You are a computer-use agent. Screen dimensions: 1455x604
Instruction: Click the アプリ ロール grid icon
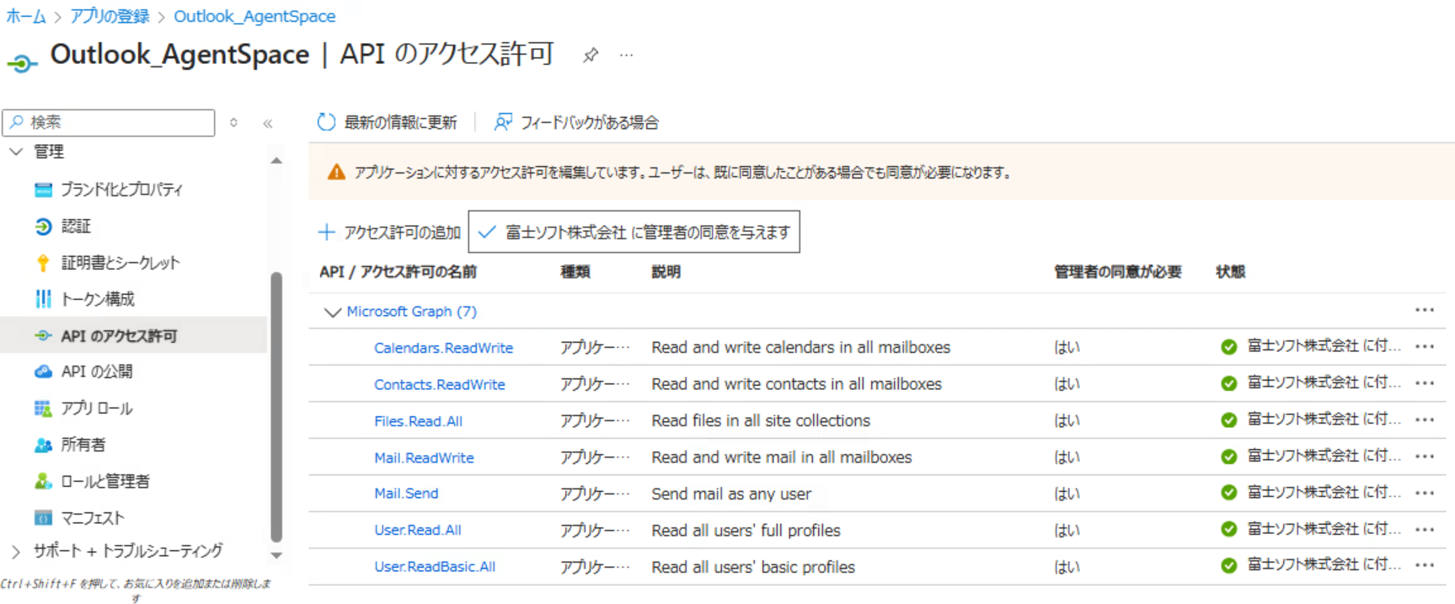(43, 409)
